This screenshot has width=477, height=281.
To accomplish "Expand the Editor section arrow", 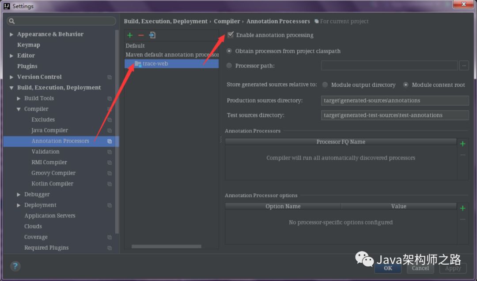I will click(x=11, y=55).
